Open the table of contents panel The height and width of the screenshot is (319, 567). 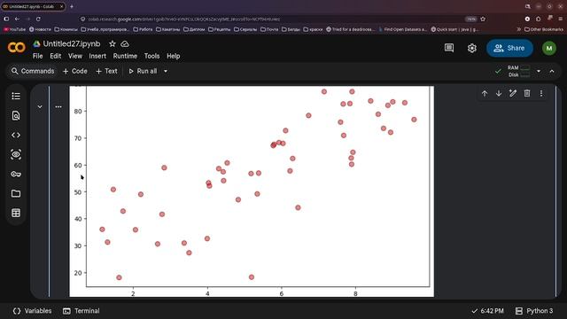(16, 96)
